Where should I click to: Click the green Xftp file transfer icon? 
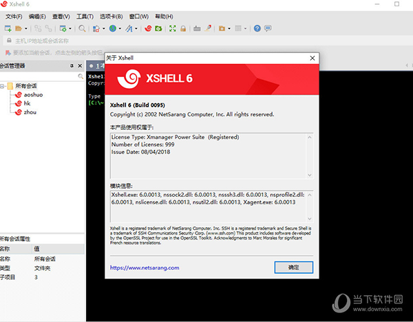[158, 28]
